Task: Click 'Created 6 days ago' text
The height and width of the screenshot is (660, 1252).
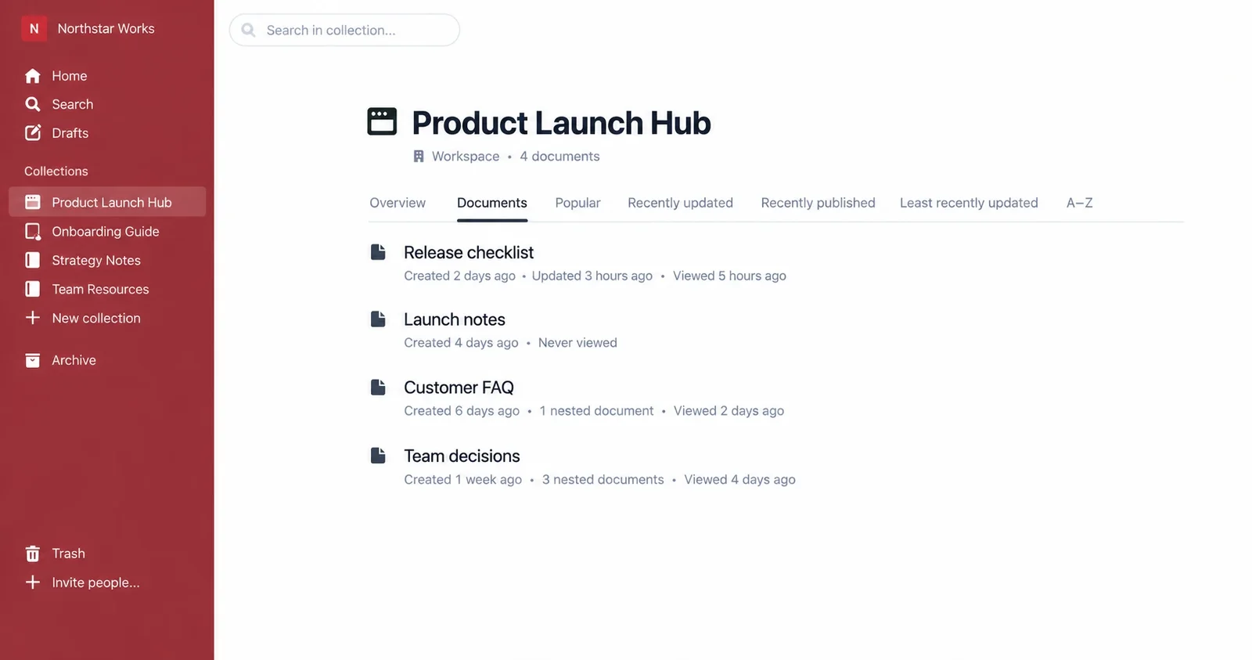Action: 462,411
